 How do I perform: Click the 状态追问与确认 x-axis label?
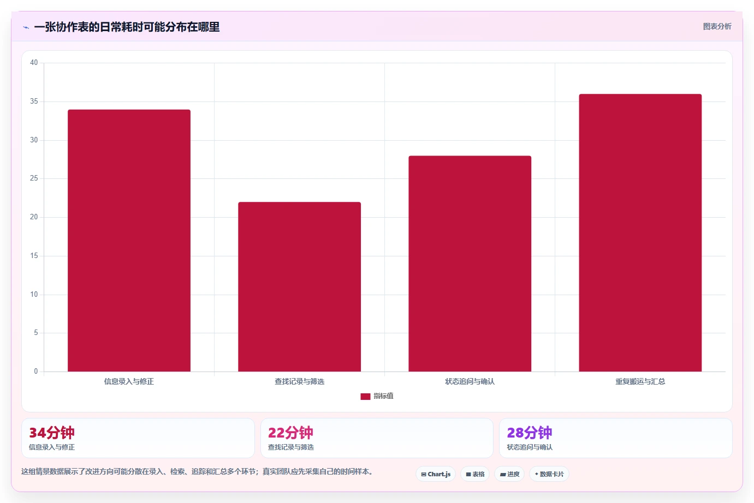pyautogui.click(x=470, y=381)
